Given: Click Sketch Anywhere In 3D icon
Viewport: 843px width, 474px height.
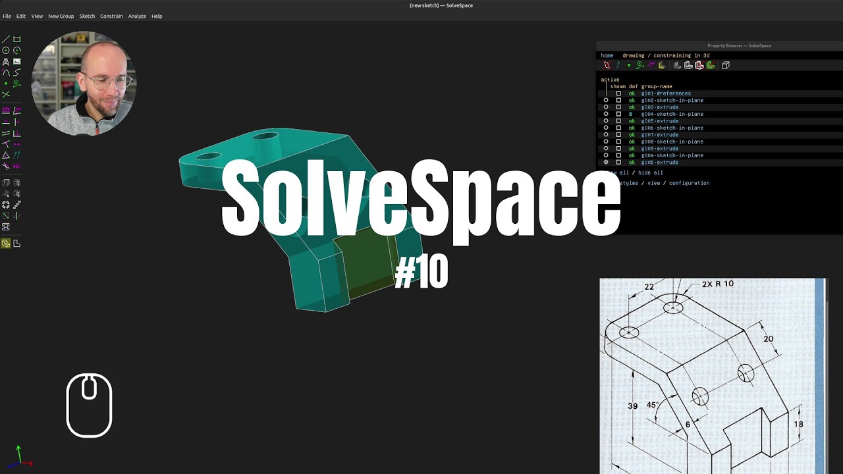Looking at the screenshot, I should coord(17,215).
